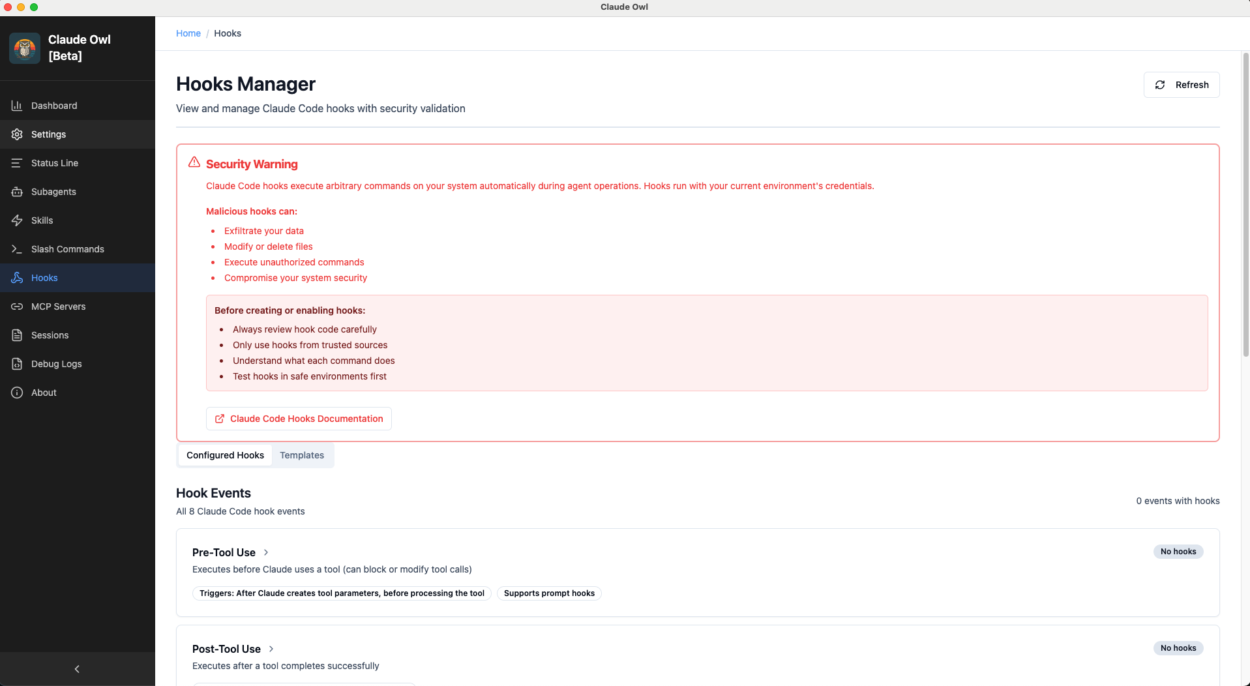Click the green macOS fullscreen button
Viewport: 1250px width, 686px height.
(x=34, y=7)
